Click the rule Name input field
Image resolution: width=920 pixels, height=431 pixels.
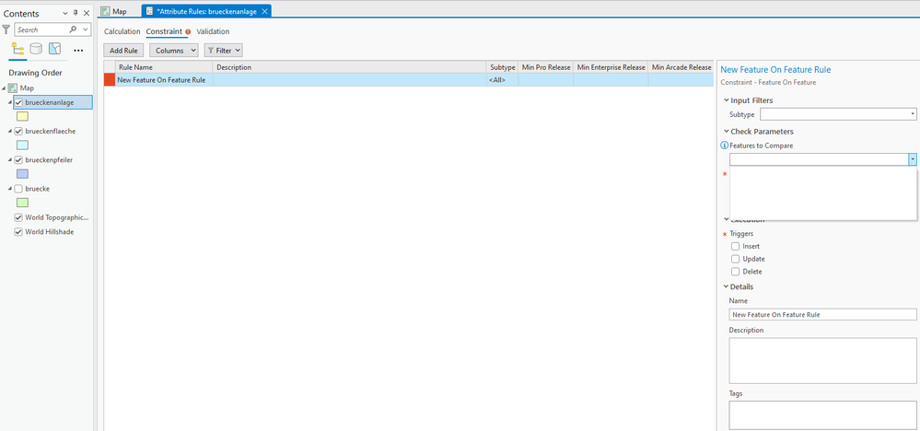click(x=822, y=314)
